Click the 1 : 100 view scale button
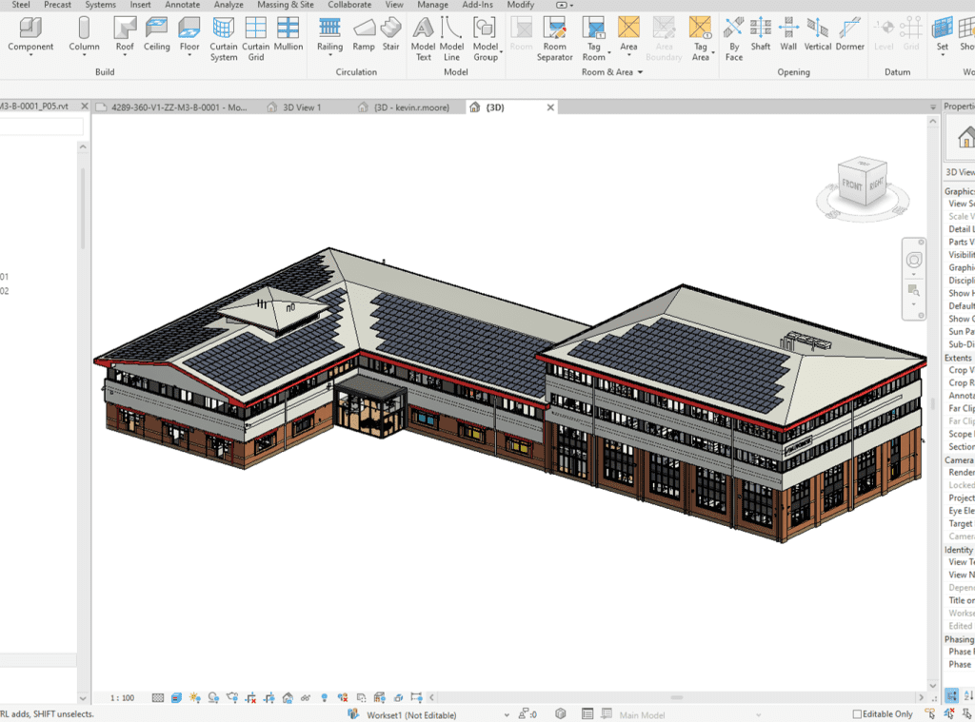Screen dimensions: 975x722 [x=121, y=698]
